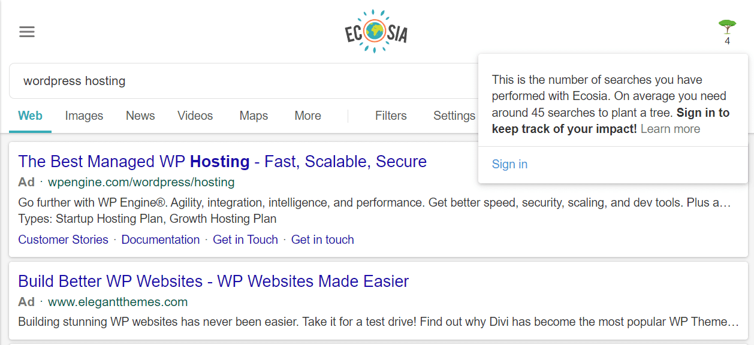Screen dimensions: 754x345
Task: Visit www.elegantthemes.com link
Action: pos(117,301)
